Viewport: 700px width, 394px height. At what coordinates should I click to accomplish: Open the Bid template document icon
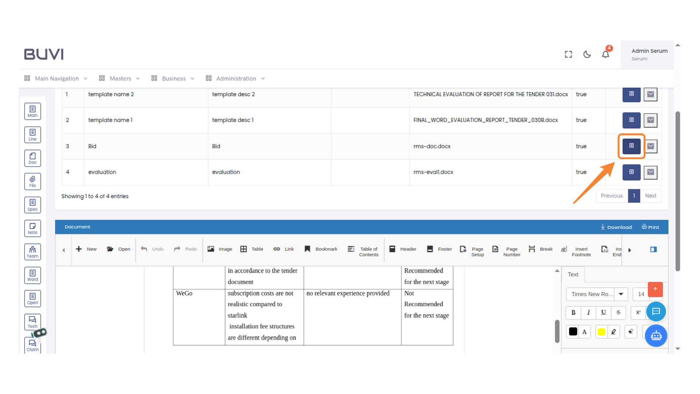point(631,146)
